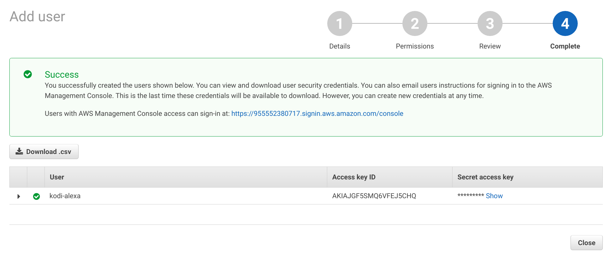Click the Download .csv button
615x263 pixels.
click(44, 152)
